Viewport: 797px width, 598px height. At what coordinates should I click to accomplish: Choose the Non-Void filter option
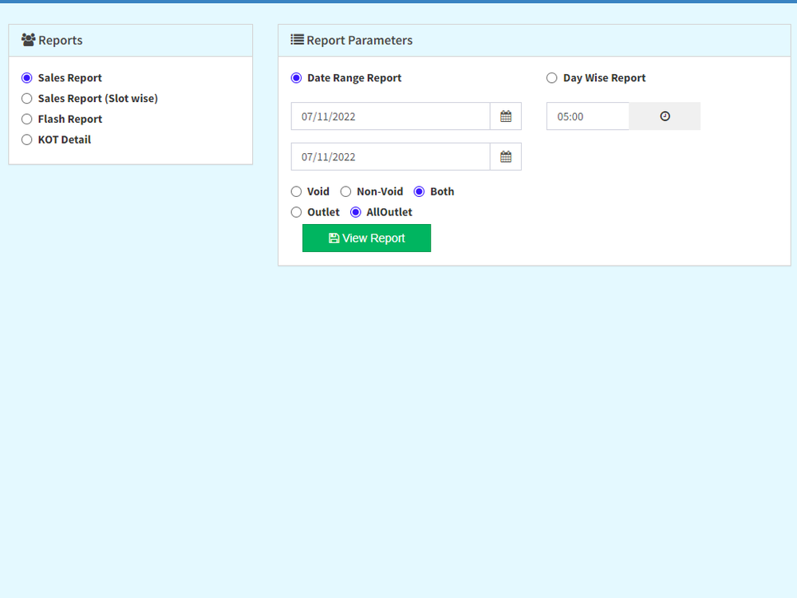[346, 192]
